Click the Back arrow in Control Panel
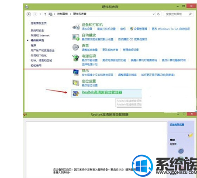The height and width of the screenshot is (178, 197). click(29, 14)
